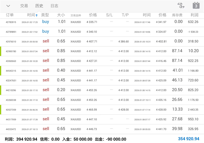Select order 44333472 in the history list

[x=102, y=129]
